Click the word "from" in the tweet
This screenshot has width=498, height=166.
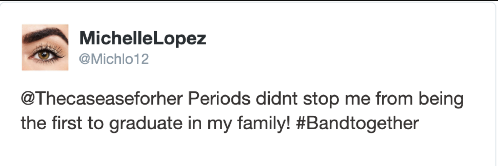[394, 99]
